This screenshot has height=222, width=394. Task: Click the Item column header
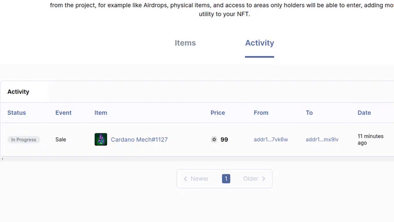pos(101,112)
